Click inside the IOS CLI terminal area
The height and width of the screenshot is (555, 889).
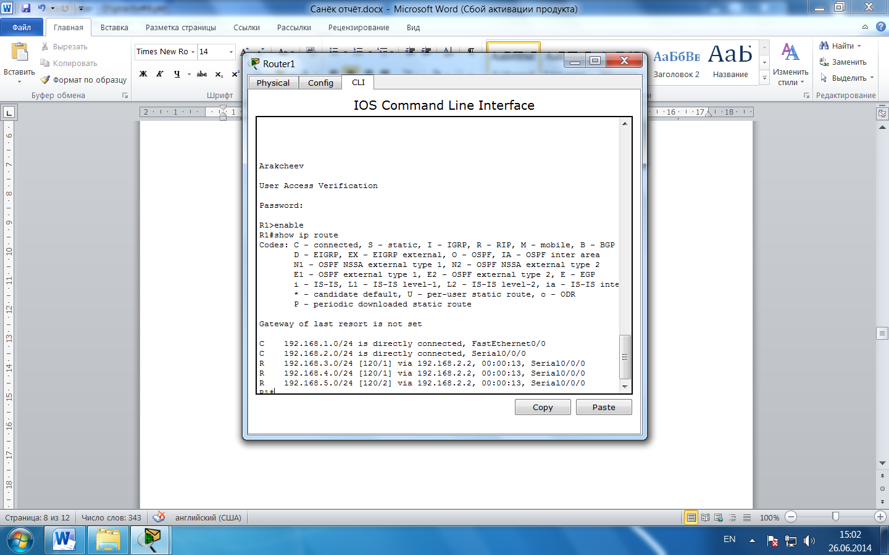click(438, 255)
